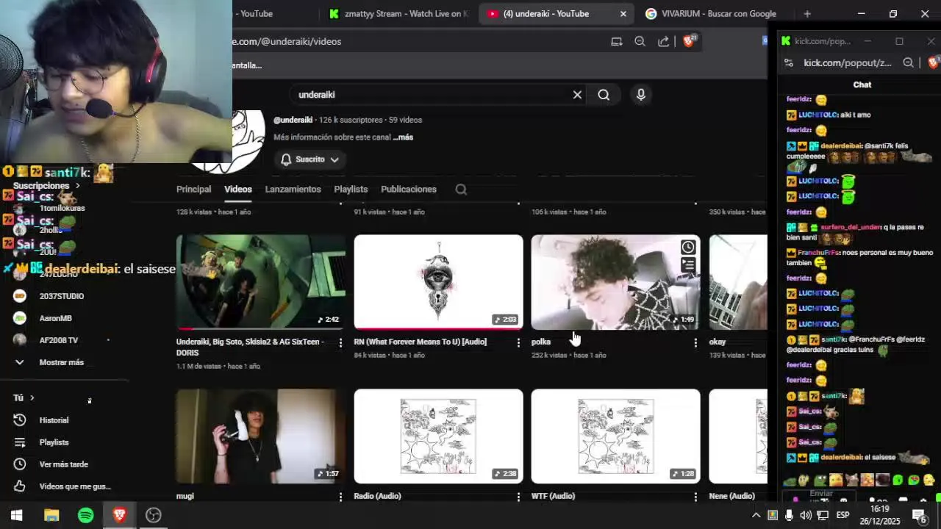Play RN (What Forever Means To U) thumbnail

point(438,282)
